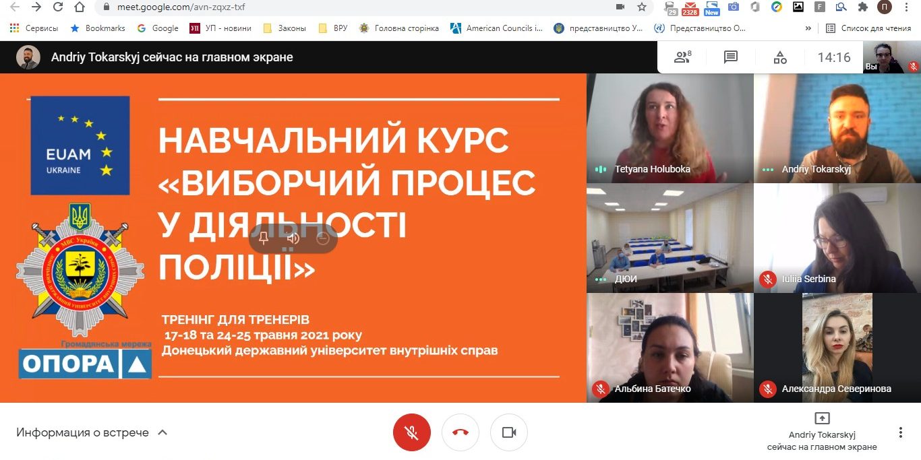The height and width of the screenshot is (460, 921).
Task: Bookmark this page with the star icon
Action: pyautogui.click(x=641, y=7)
